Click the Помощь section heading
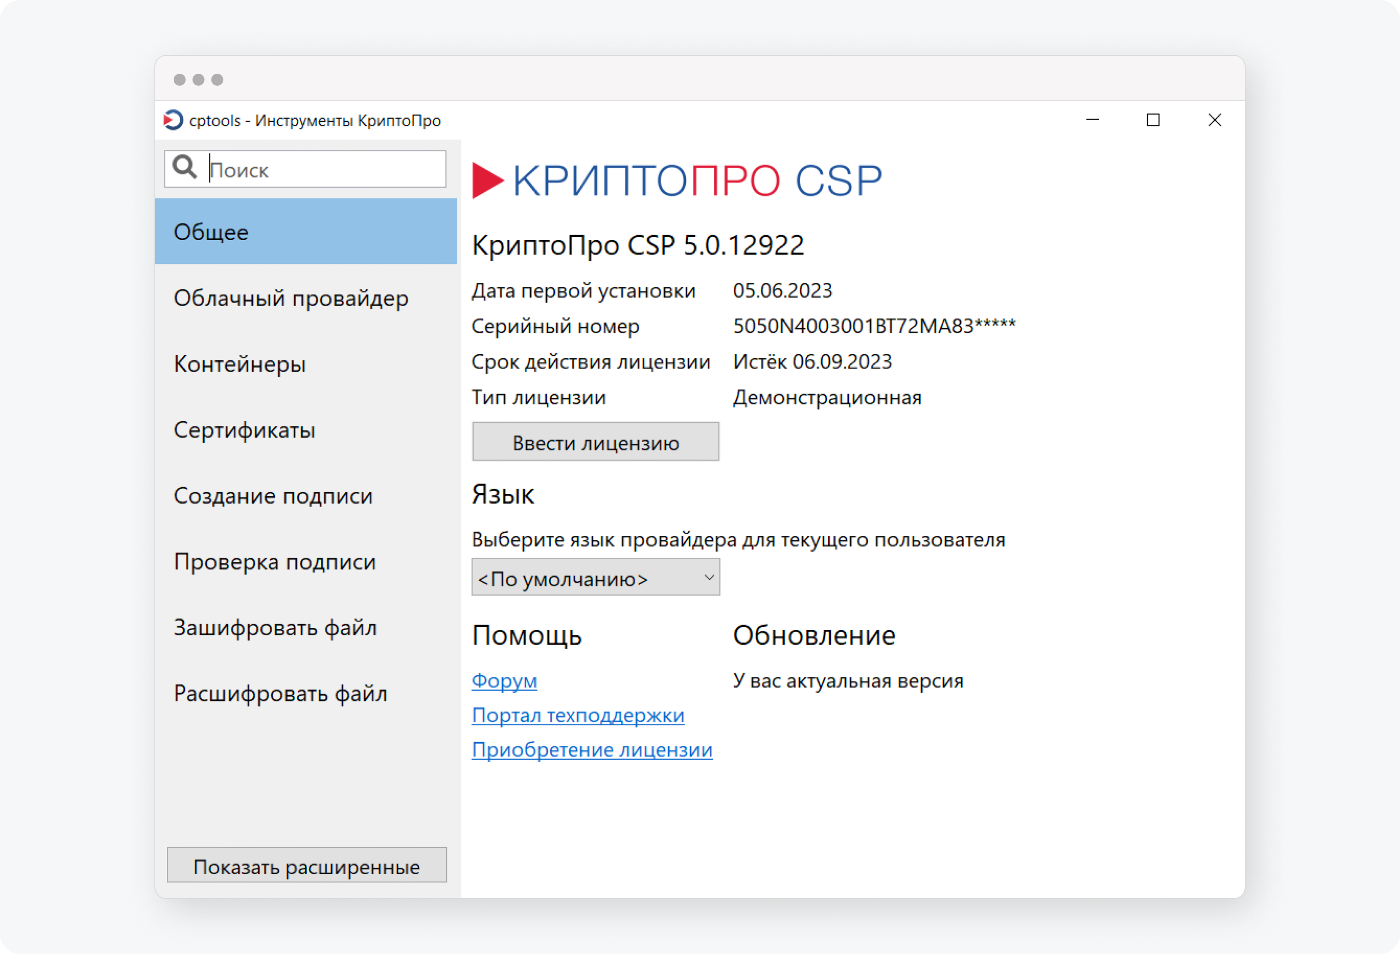 point(527,635)
